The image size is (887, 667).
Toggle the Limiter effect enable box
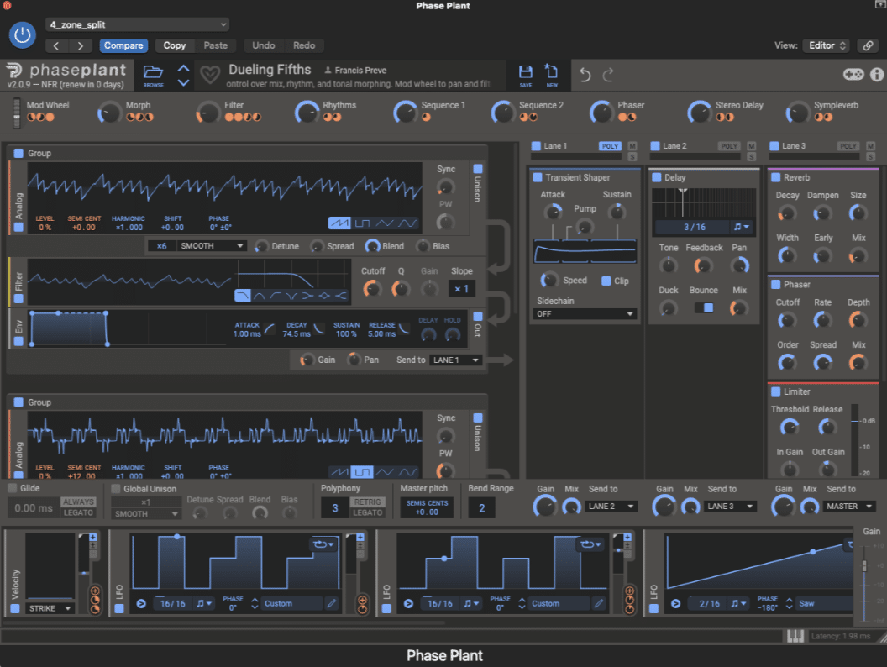coord(776,391)
